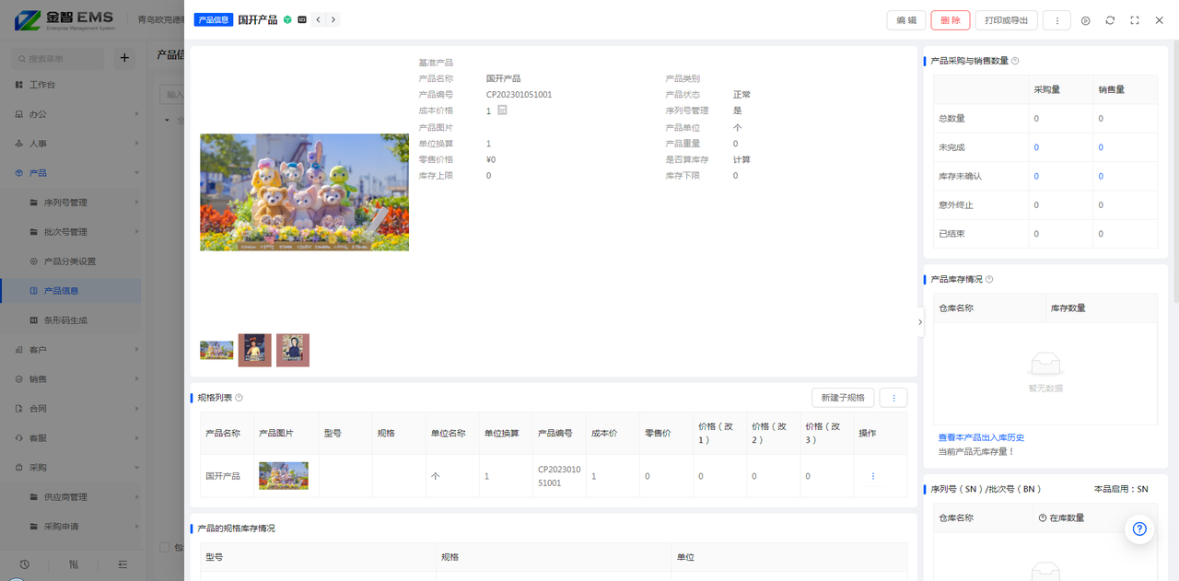Click the 搜索菜单 search field
Image resolution: width=1179 pixels, height=581 pixels.
point(58,59)
